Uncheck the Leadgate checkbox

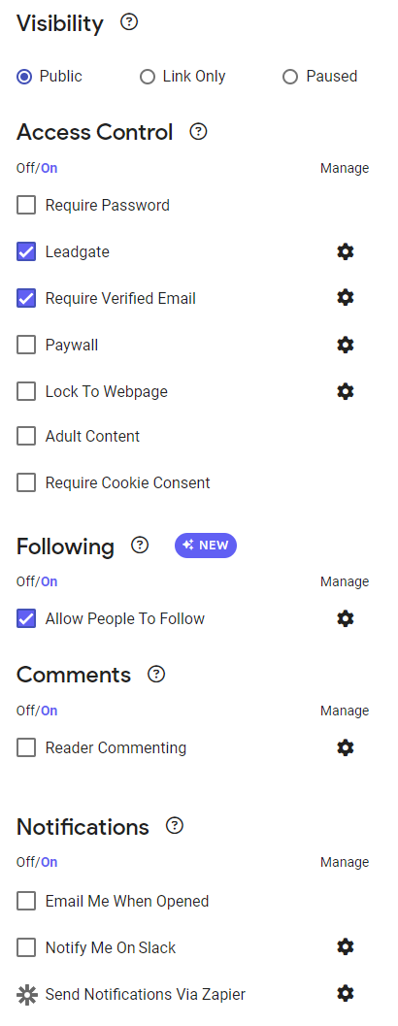(26, 252)
